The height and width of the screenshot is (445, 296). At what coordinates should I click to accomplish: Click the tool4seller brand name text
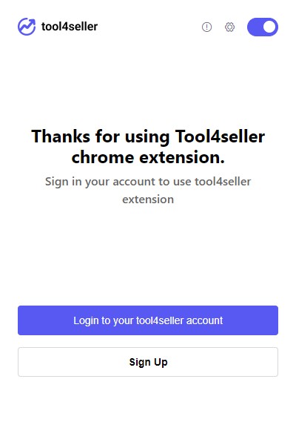[70, 27]
